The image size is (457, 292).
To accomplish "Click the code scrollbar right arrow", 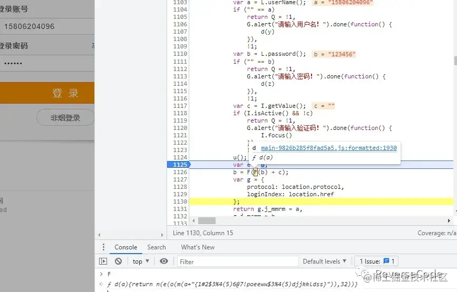I will 449,221.
